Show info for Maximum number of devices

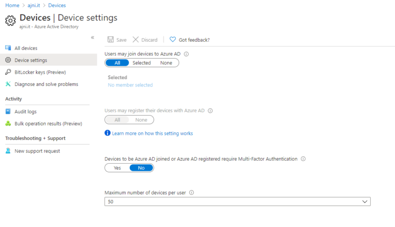[191, 193]
